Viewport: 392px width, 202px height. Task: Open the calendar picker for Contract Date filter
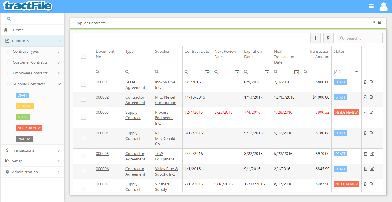pos(207,72)
